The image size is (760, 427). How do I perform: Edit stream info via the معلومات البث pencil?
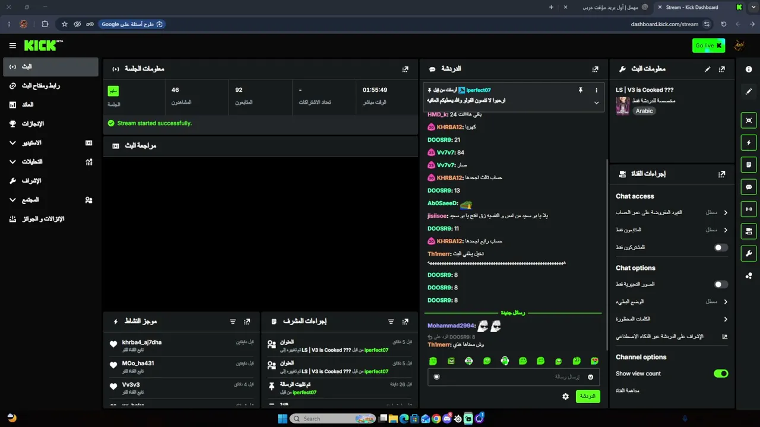(x=707, y=69)
